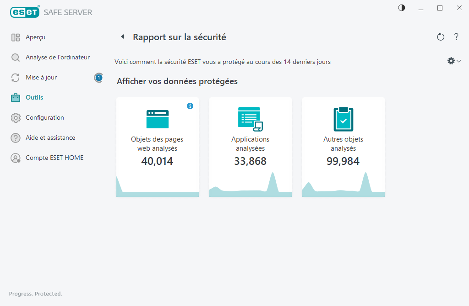This screenshot has width=469, height=306.
Task: Click the web browser window icon
Action: coord(158,119)
